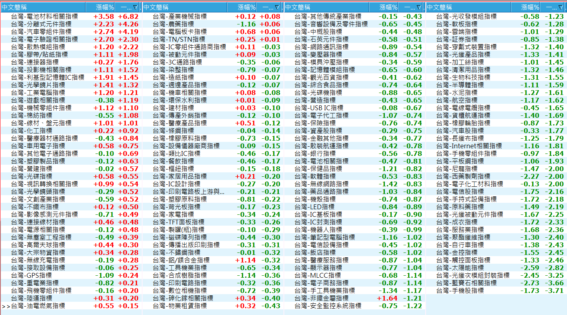Click the ▽ sort arrow above the +6.82 value
The width and height of the screenshot is (567, 315).
point(135,7)
